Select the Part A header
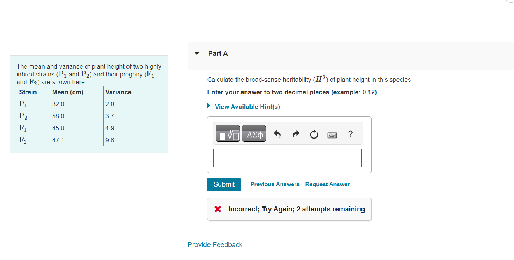Viewport: 514px width, 260px height. (x=218, y=54)
